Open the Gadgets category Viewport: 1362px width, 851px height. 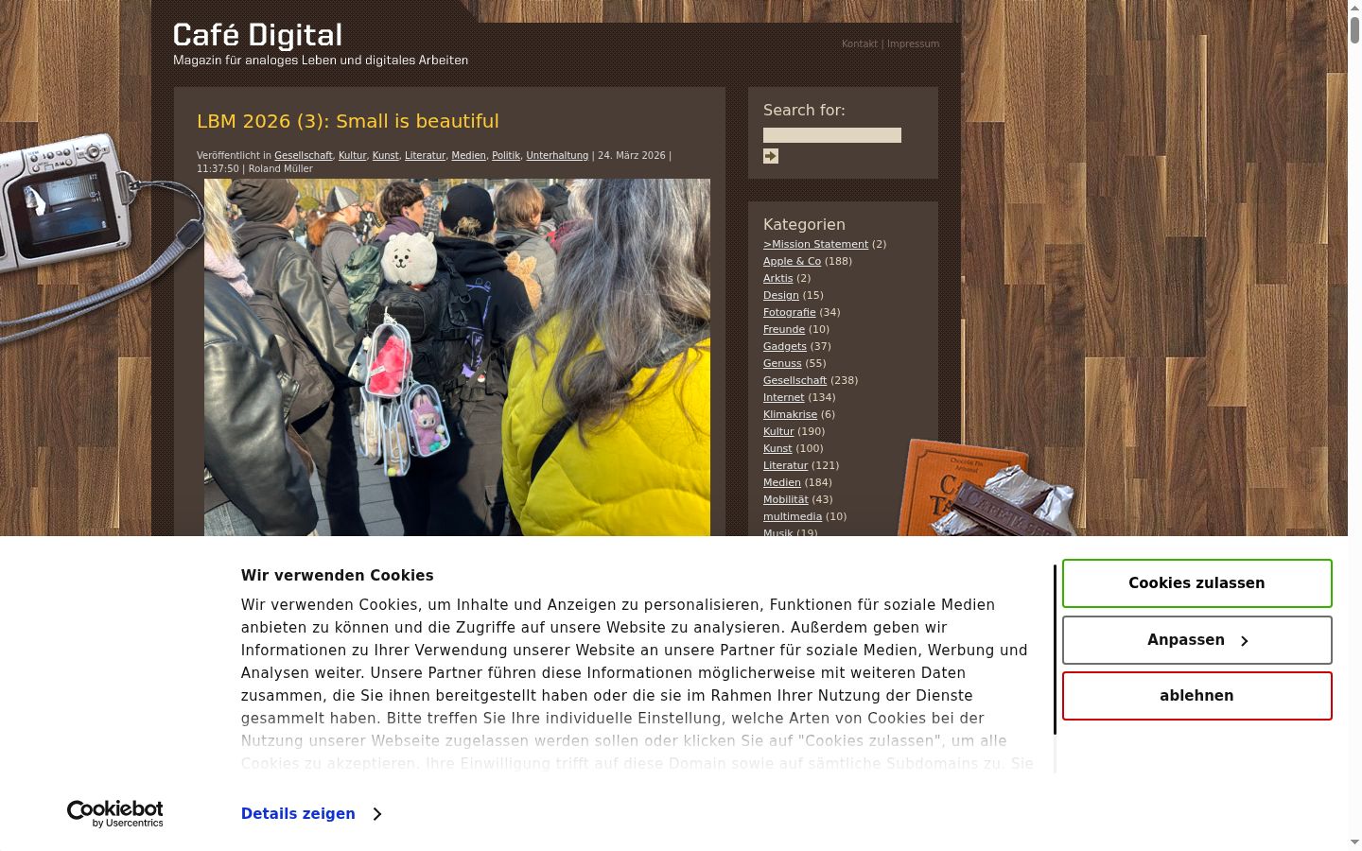(x=785, y=346)
